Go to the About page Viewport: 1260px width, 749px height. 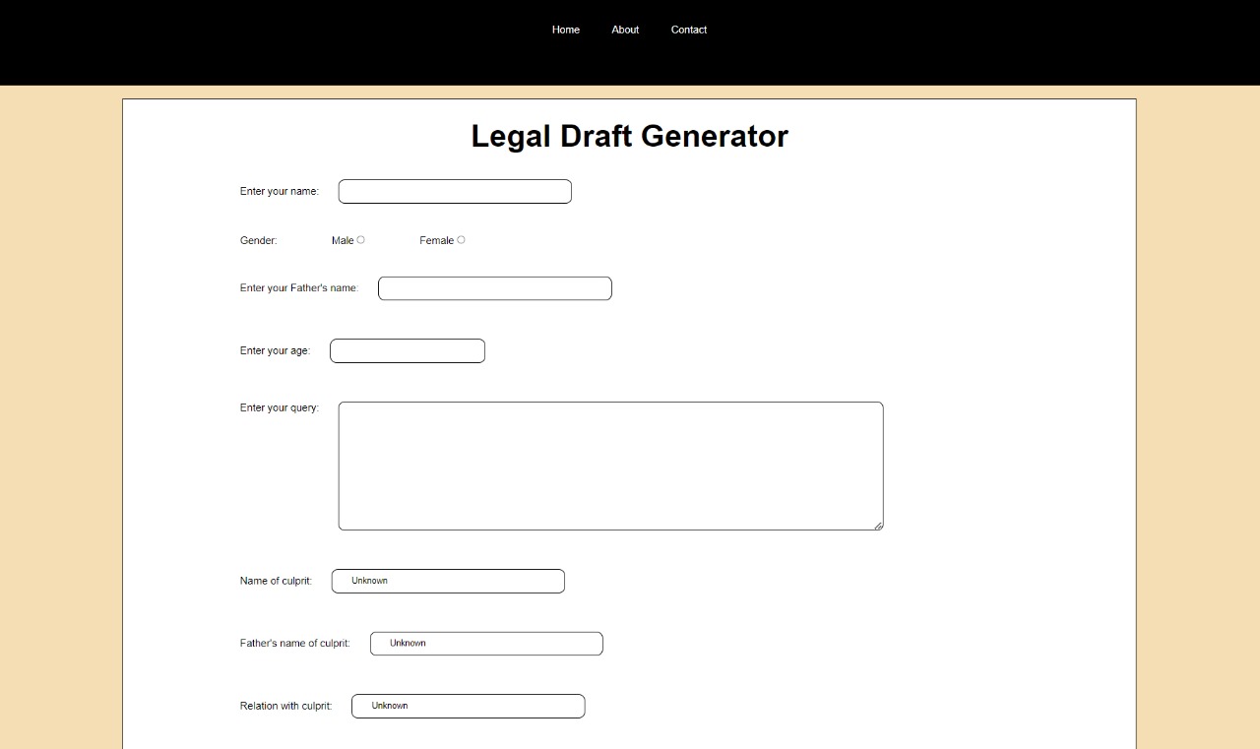pos(625,30)
